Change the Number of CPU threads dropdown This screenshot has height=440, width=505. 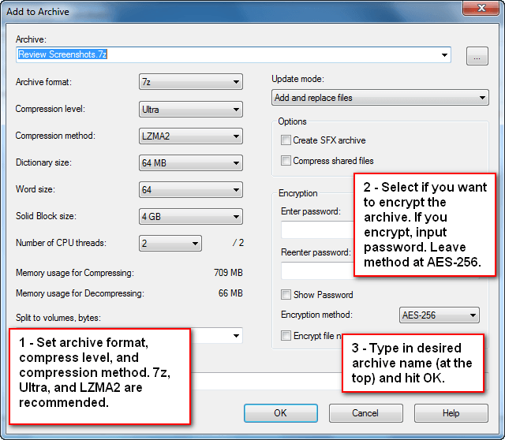pyautogui.click(x=170, y=243)
